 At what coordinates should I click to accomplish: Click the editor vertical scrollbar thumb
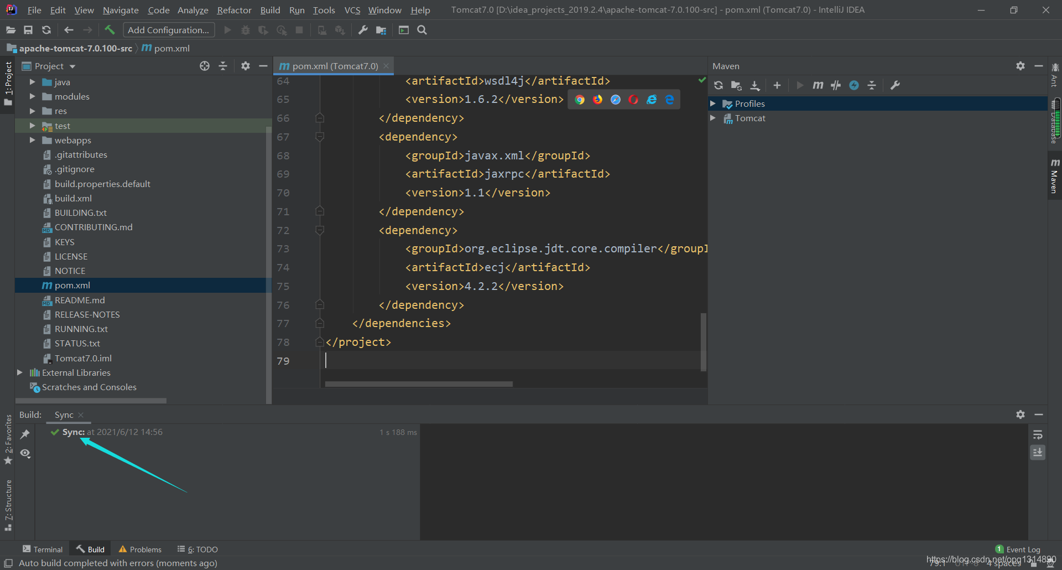pyautogui.click(x=704, y=342)
